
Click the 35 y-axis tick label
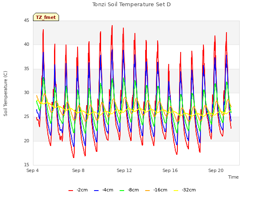(26, 69)
